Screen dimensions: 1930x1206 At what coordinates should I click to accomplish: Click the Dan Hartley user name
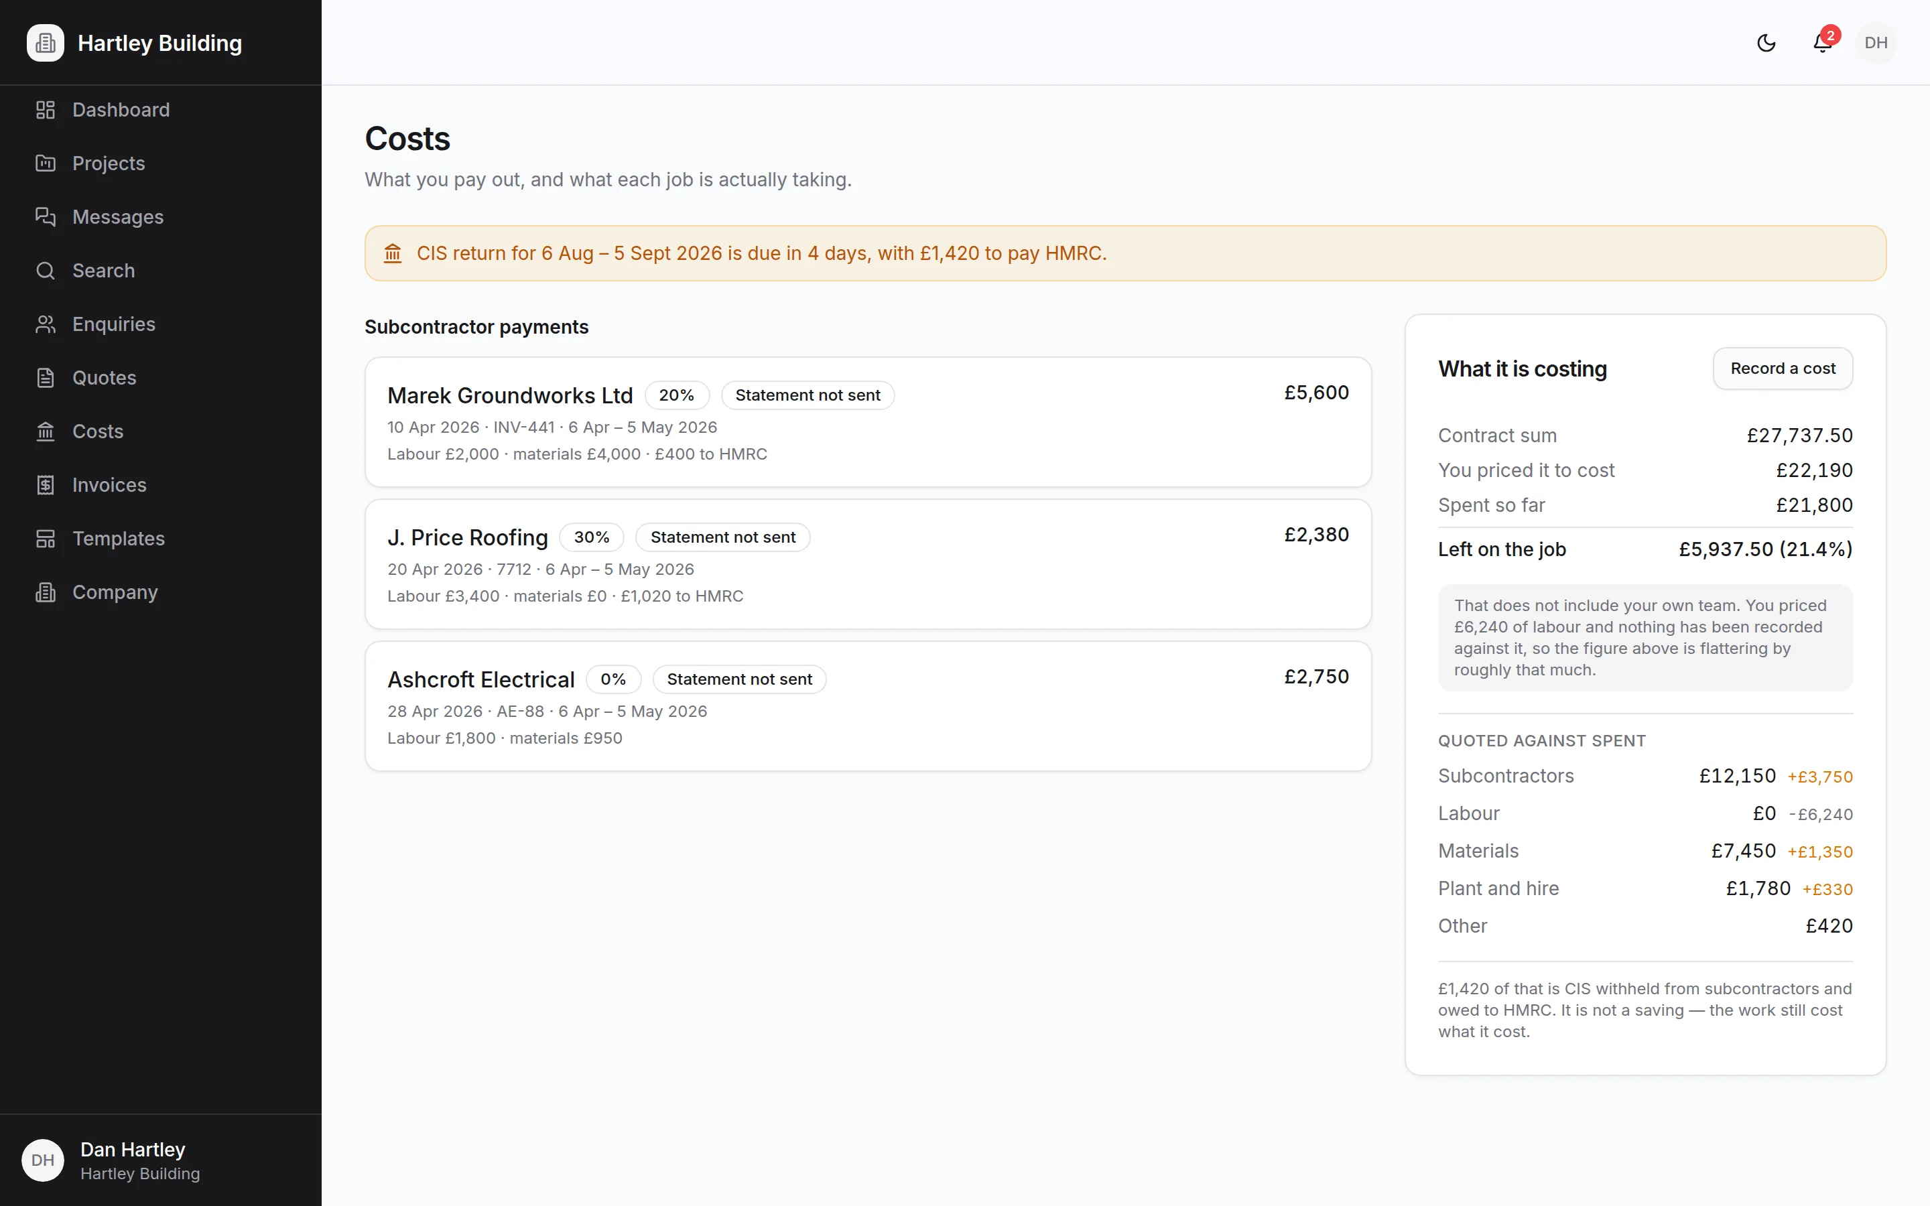click(x=133, y=1149)
